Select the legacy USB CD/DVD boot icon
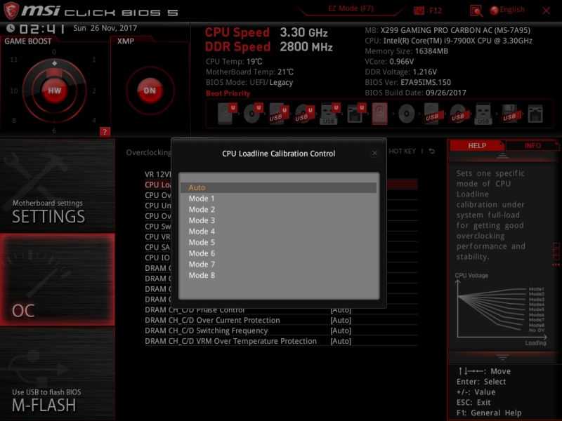Viewport: 562px width, 421px height. [458, 114]
